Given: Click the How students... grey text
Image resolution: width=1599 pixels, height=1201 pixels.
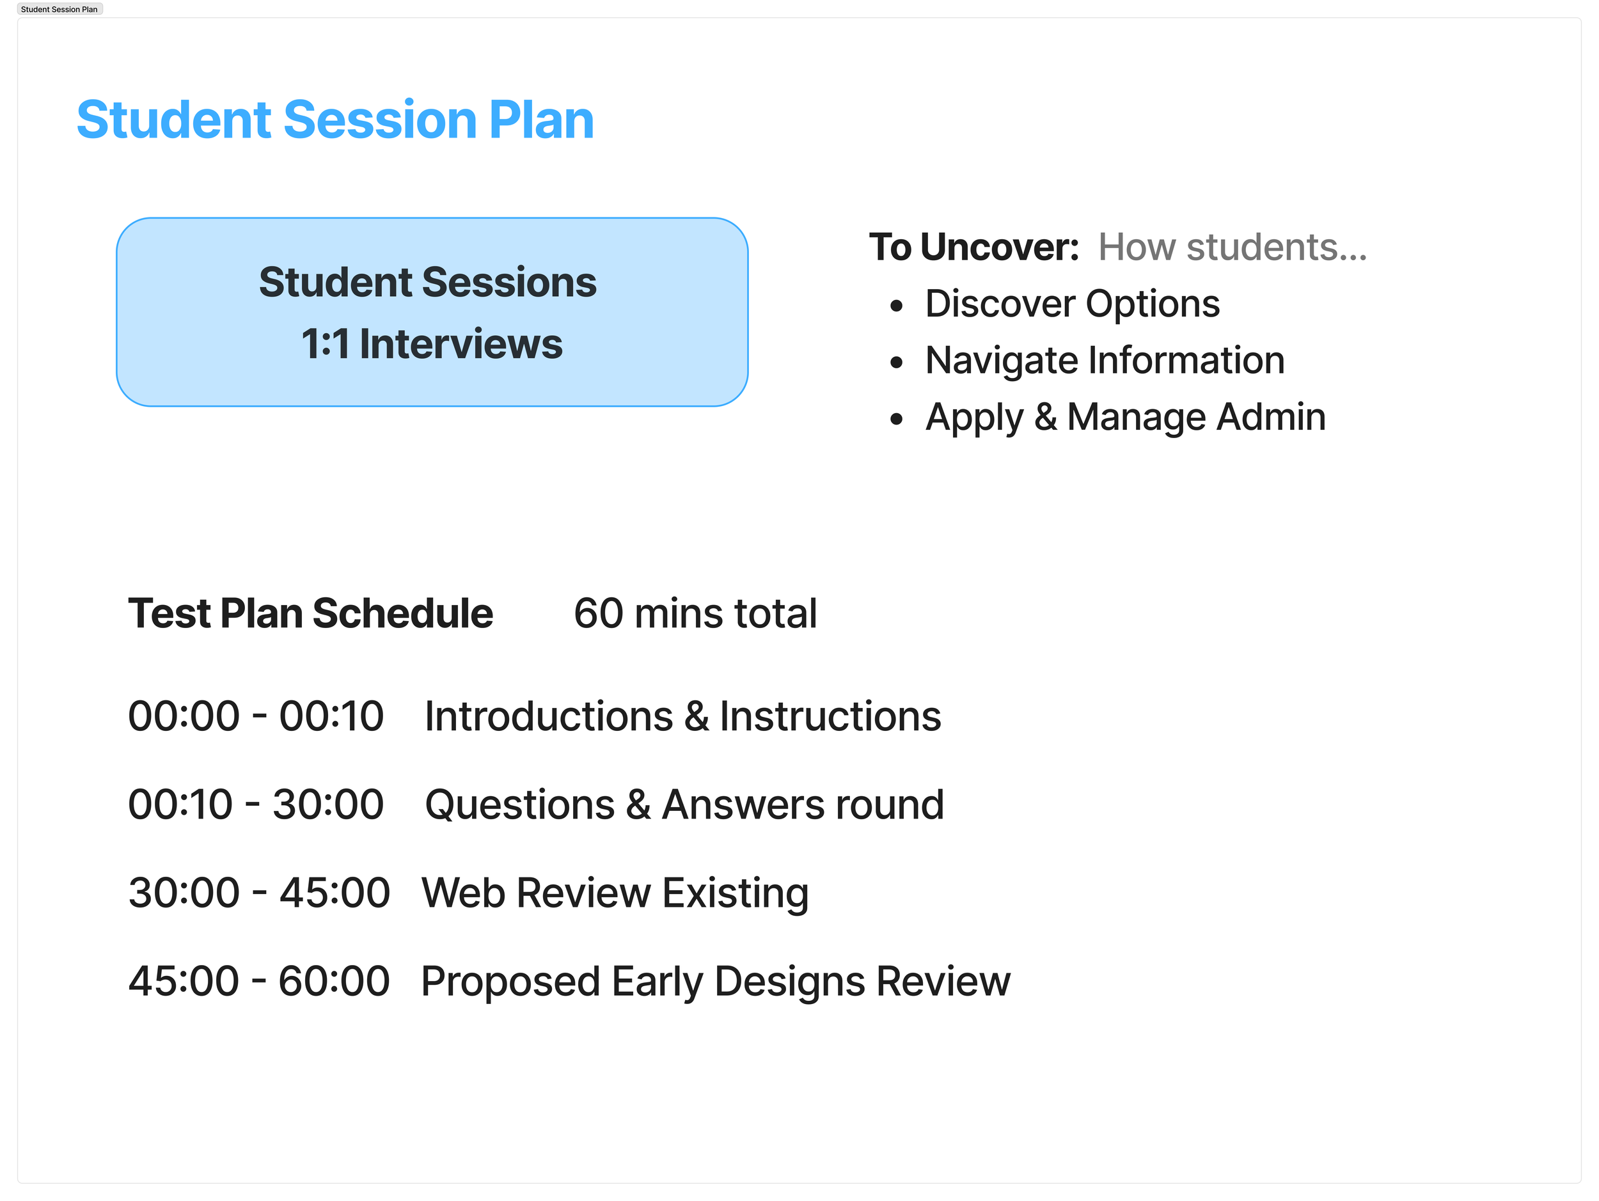Looking at the screenshot, I should (x=1233, y=247).
